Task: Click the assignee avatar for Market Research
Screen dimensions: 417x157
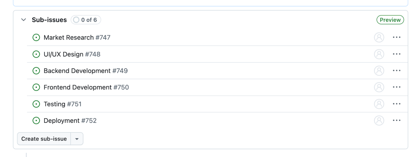Action: click(379, 37)
